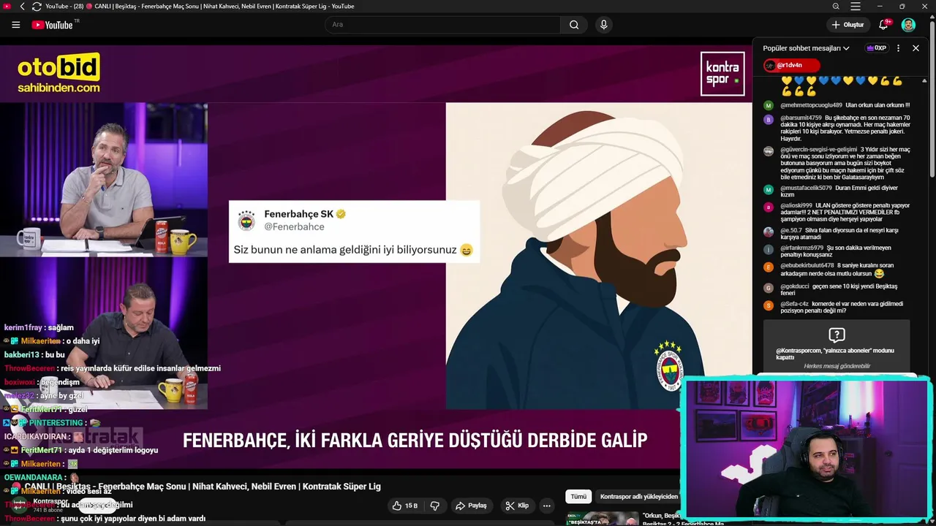Open chat author @barsumit4759
Viewport: 936px width, 526px height.
801,118
